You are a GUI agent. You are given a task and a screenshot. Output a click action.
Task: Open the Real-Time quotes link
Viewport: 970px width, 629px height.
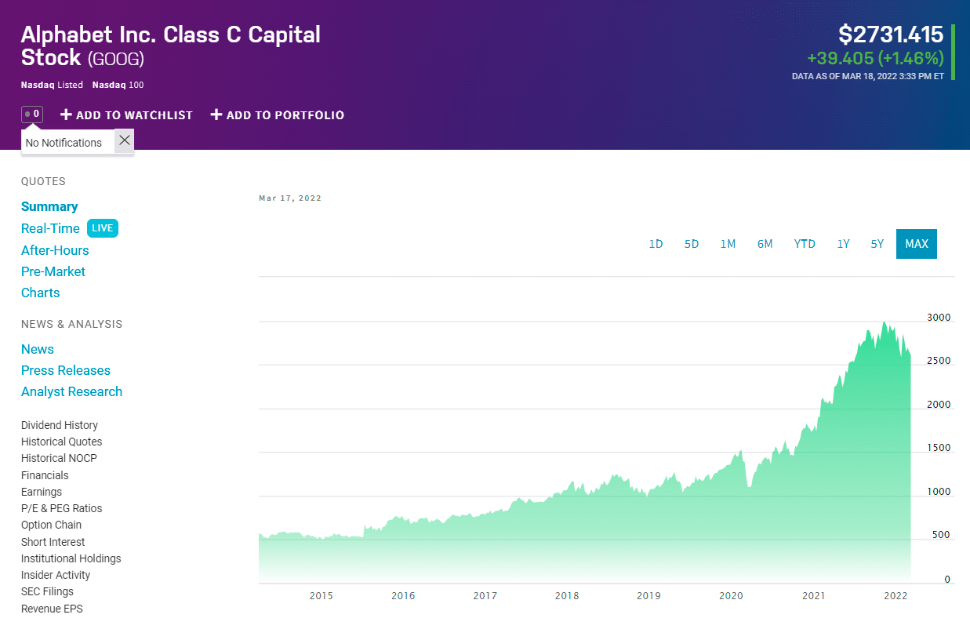click(50, 228)
